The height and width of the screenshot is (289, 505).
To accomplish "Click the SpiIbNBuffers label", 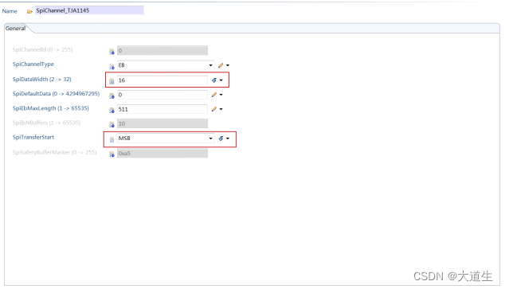I will coord(46,123).
